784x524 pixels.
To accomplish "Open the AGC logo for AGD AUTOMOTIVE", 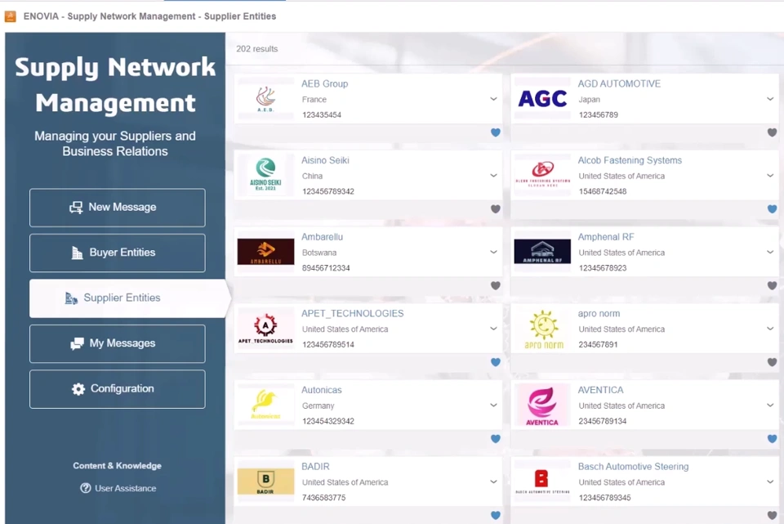I will [x=542, y=99].
